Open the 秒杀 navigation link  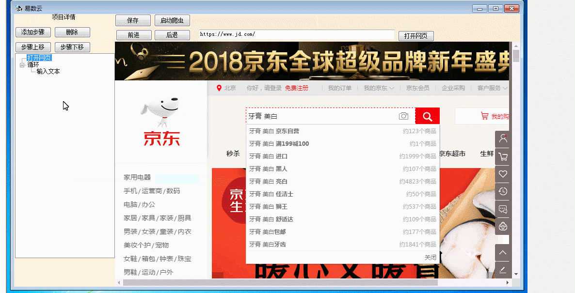(233, 154)
